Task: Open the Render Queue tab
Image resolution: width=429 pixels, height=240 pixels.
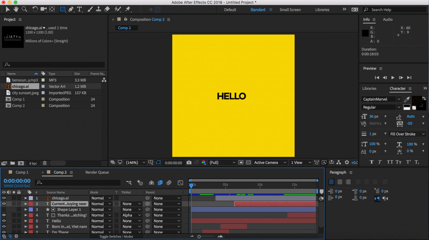Action: (x=97, y=172)
